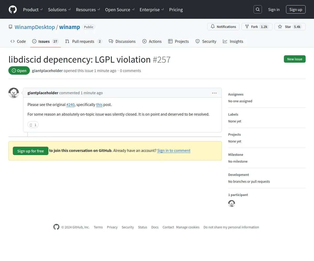Click giantplaceholder's avatar beside the comment
This screenshot has width=314, height=261.
click(14, 93)
